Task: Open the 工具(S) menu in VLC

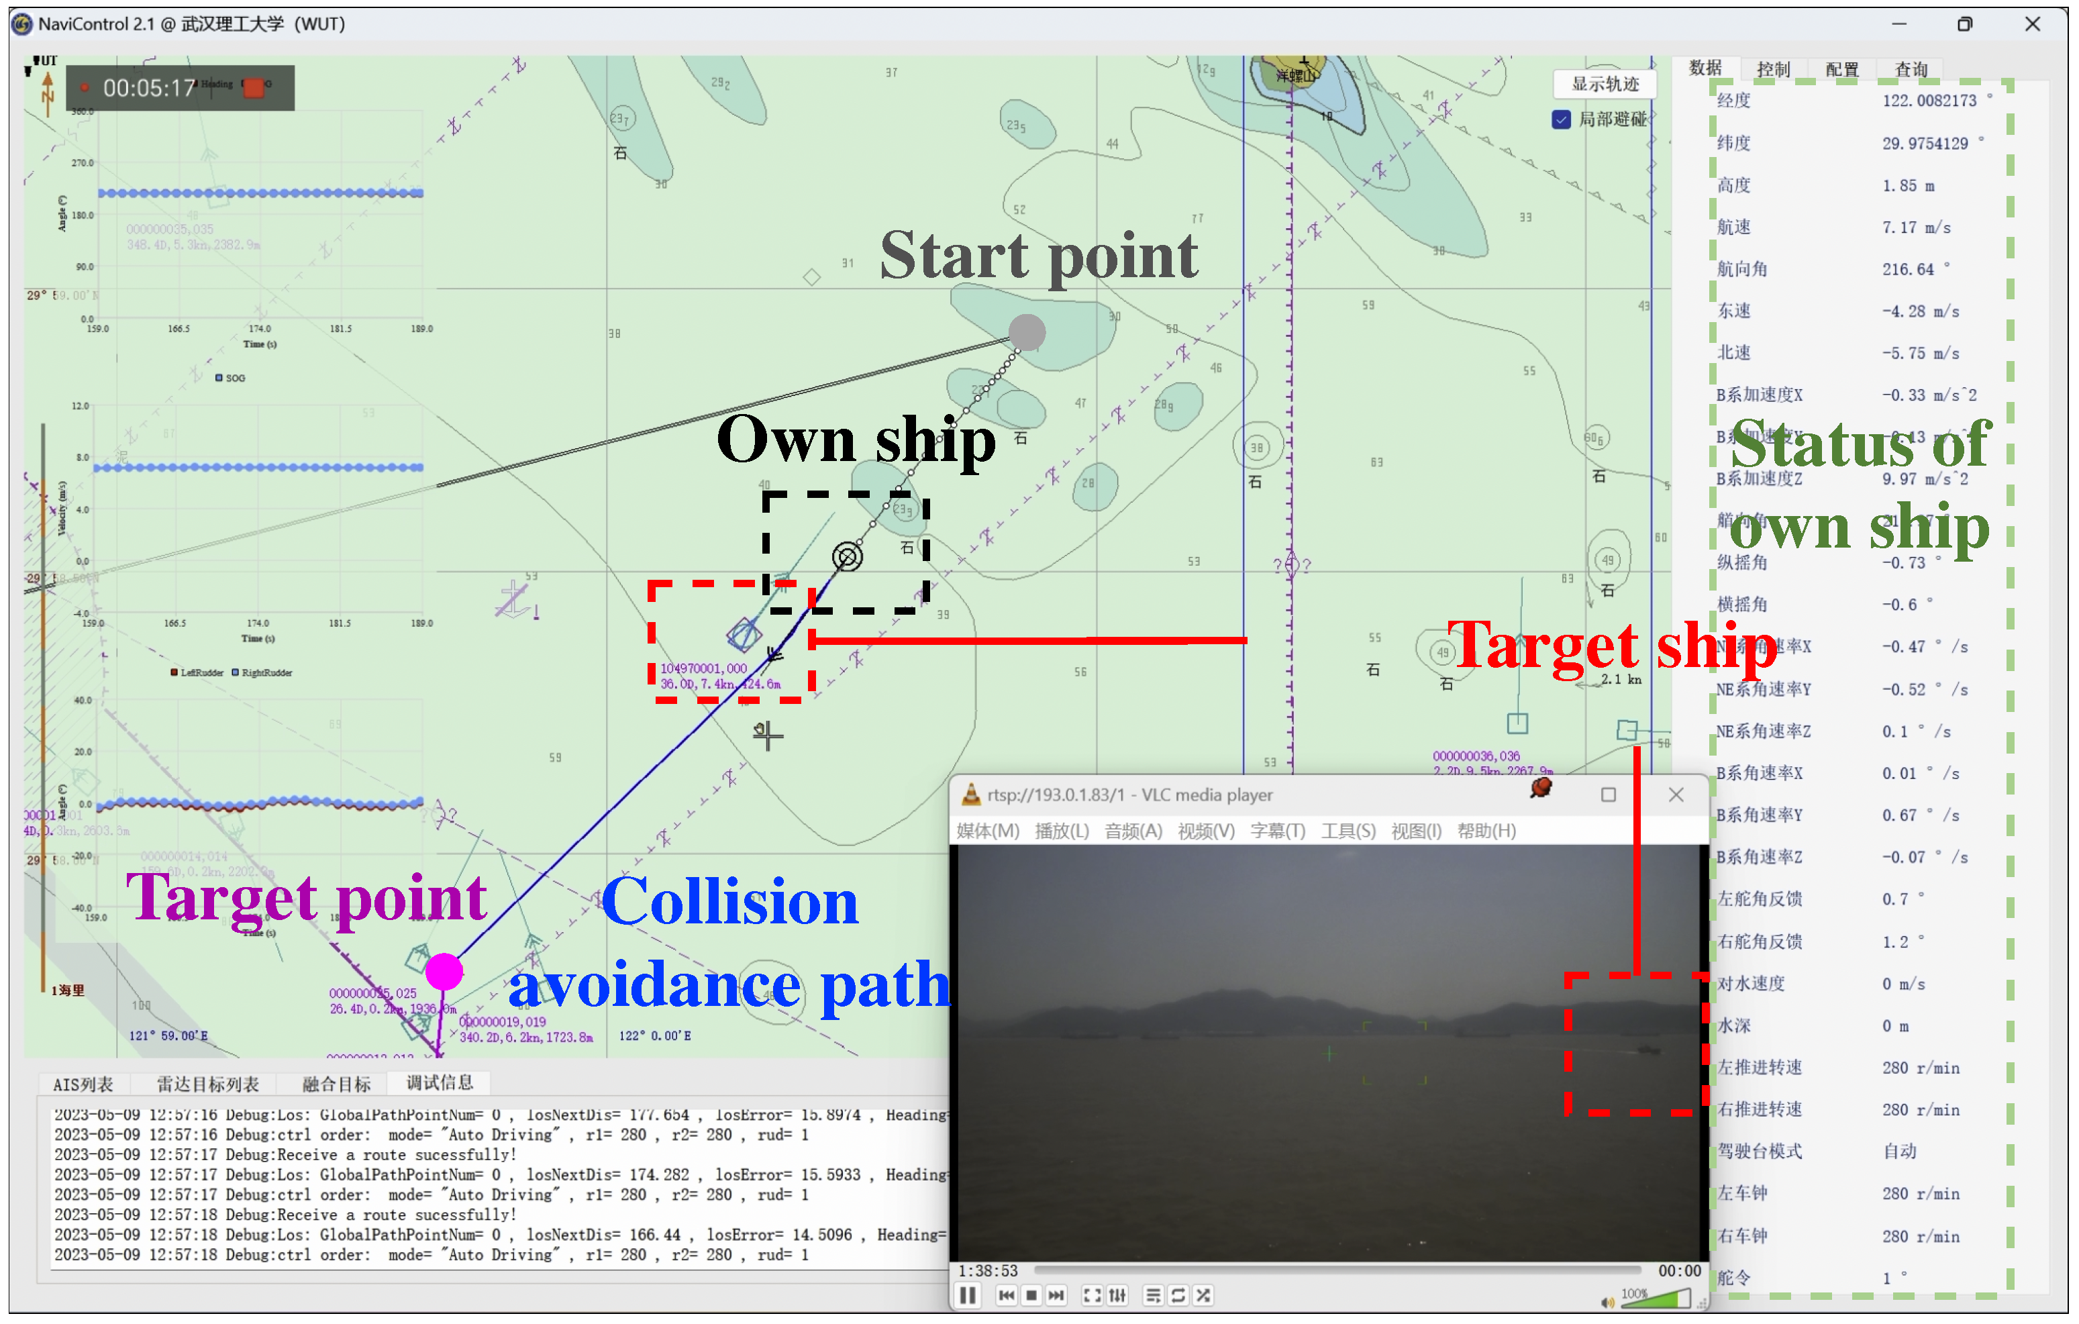Action: [1348, 831]
